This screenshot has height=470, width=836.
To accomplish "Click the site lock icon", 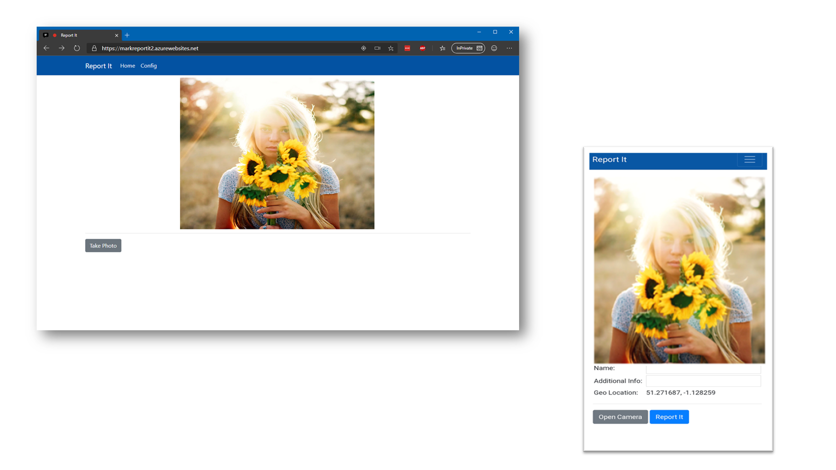I will (x=94, y=48).
